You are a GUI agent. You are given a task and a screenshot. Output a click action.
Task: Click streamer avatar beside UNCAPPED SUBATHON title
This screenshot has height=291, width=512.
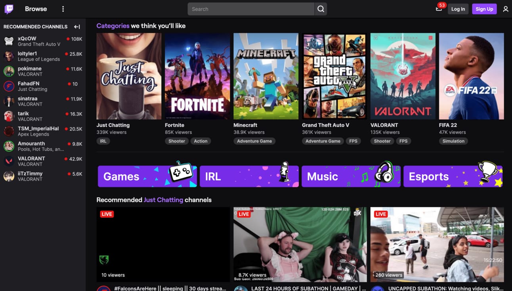[x=377, y=289]
